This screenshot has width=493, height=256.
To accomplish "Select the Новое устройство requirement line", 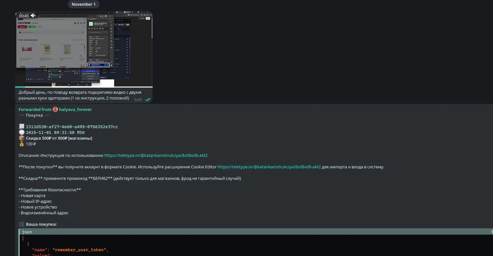I will click(38, 207).
